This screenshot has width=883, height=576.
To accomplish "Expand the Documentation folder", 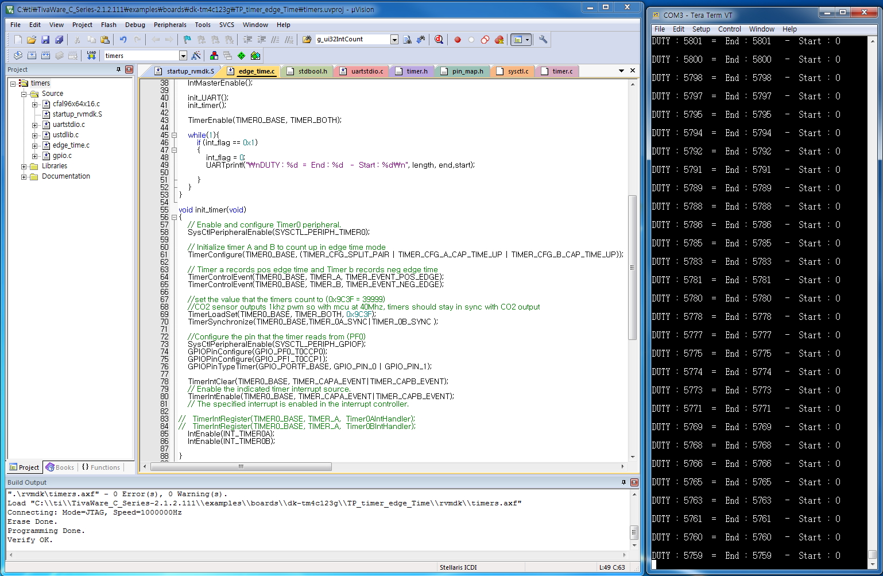I will (x=24, y=176).
